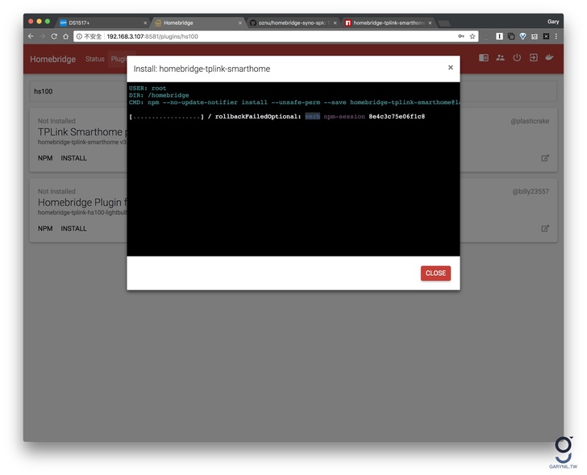
Task: Click the site security info icon
Action: tap(79, 36)
